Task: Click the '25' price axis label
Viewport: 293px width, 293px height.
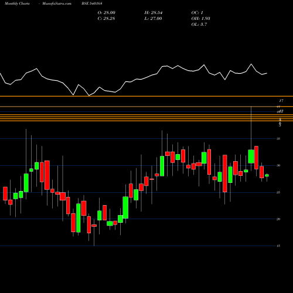Action: (278, 192)
